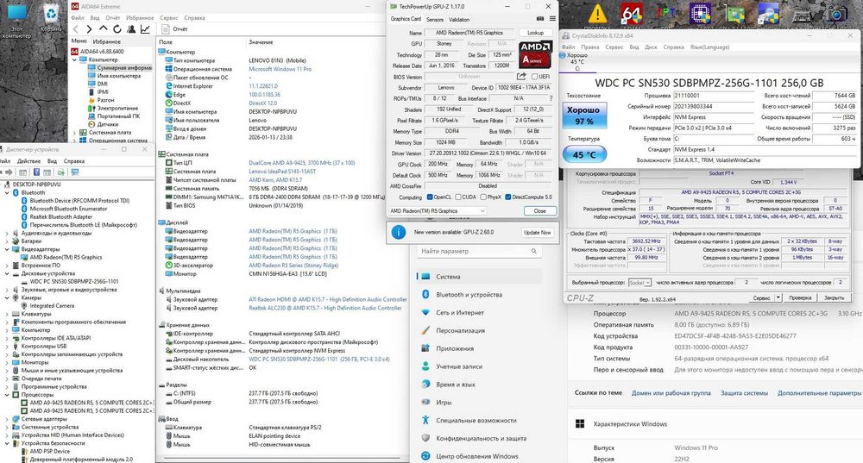The height and width of the screenshot is (463, 863).
Task: Open the GPU selection dropdown in GPU-Z
Action: tap(438, 210)
